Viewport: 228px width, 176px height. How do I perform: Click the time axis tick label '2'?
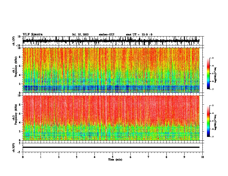[59, 157]
